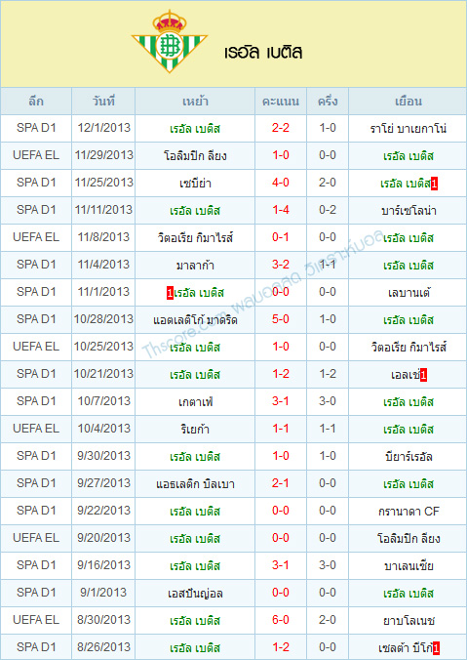Open home team เกตาเฟ่

[195, 402]
